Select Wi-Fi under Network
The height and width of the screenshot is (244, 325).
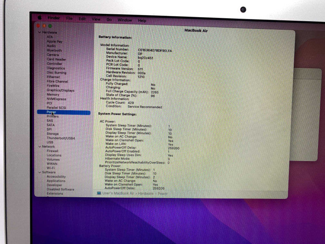tap(51, 168)
